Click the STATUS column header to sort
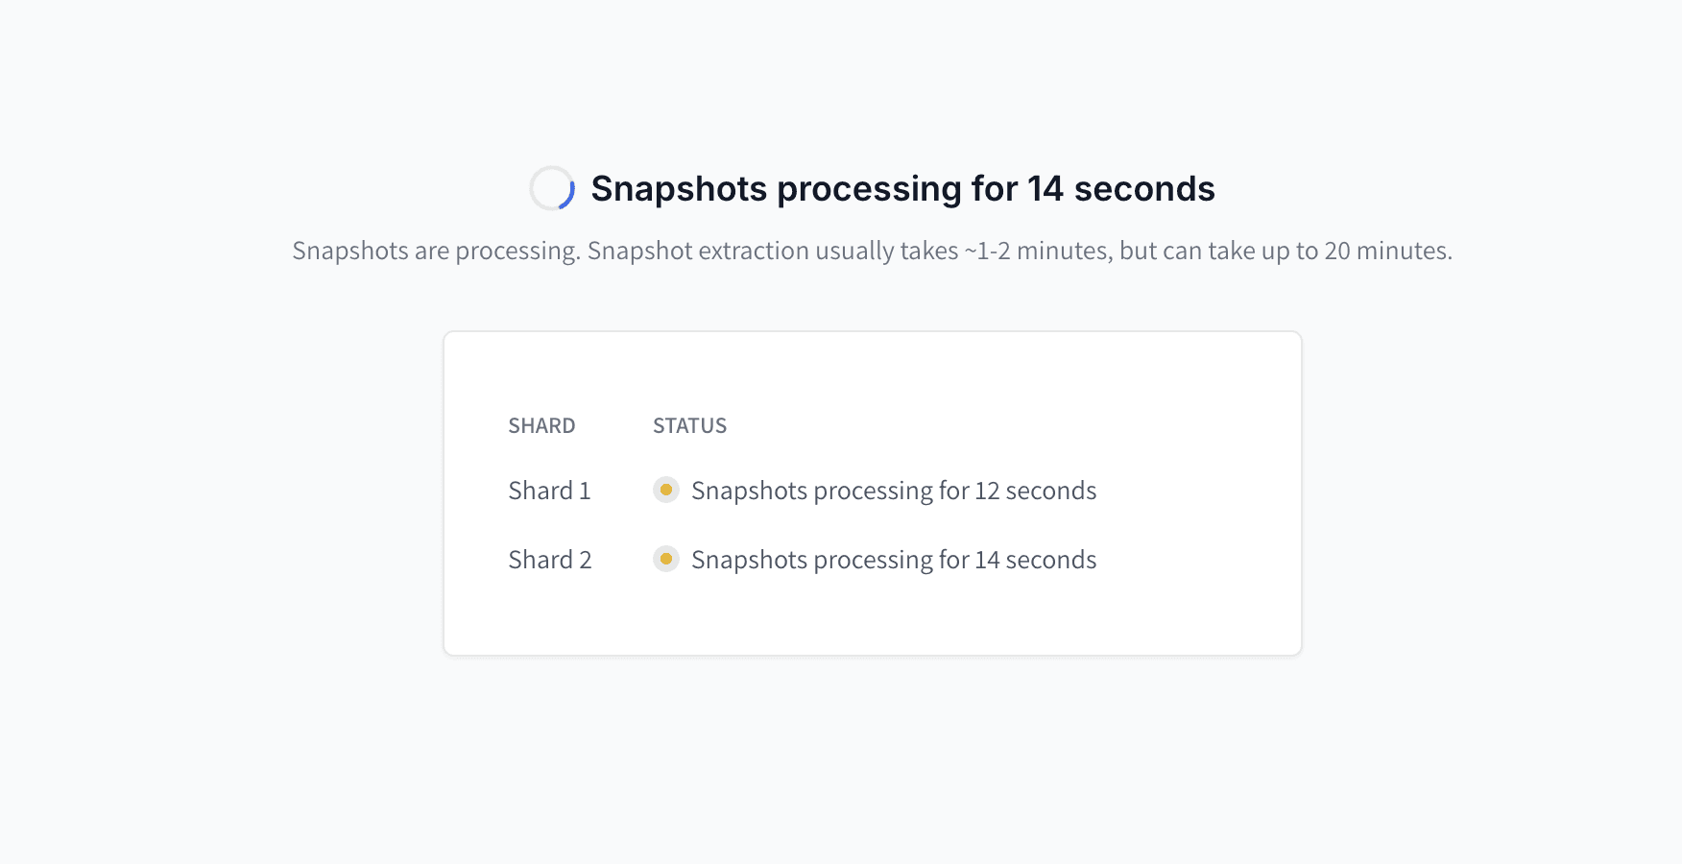 pos(689,425)
